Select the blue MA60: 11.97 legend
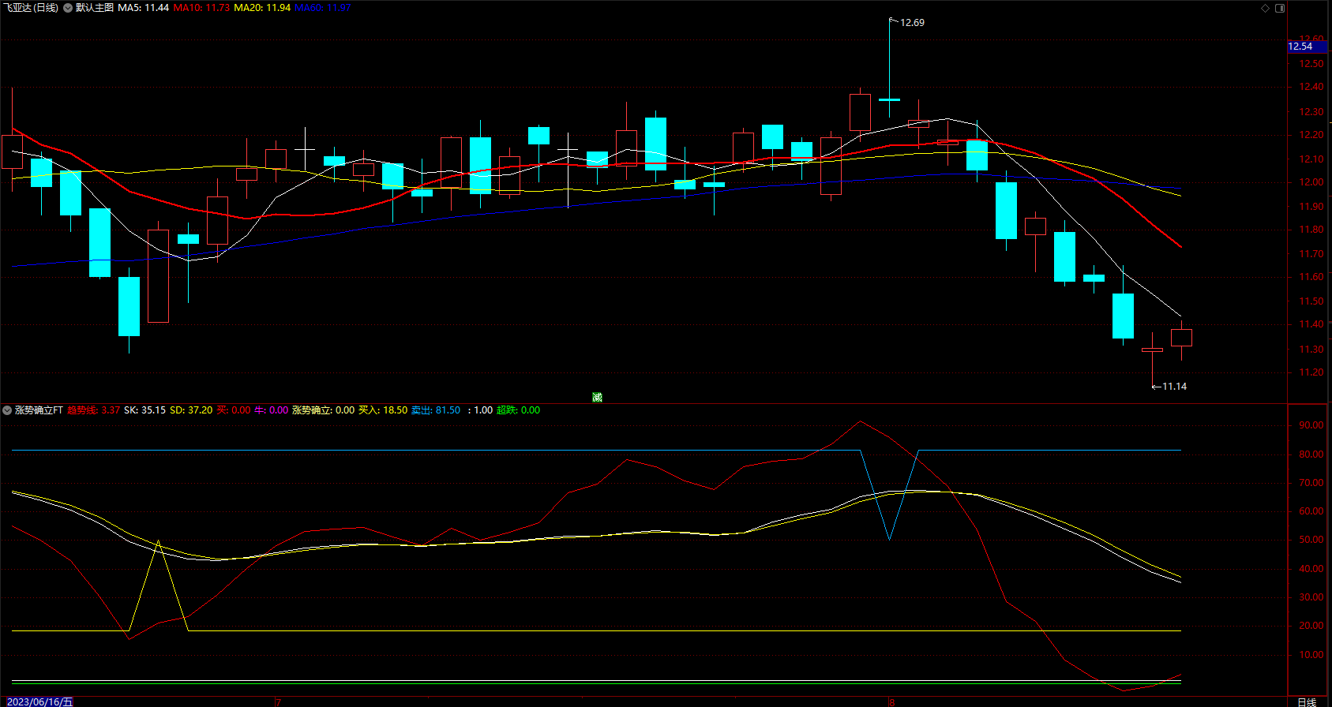Viewport: 1332px width, 707px height. pyautogui.click(x=323, y=8)
